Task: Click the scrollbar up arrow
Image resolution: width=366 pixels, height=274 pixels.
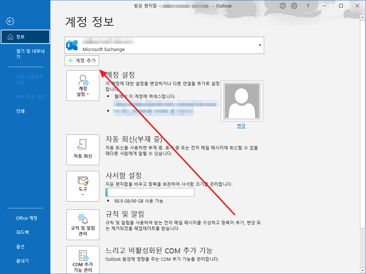Action: (362, 17)
